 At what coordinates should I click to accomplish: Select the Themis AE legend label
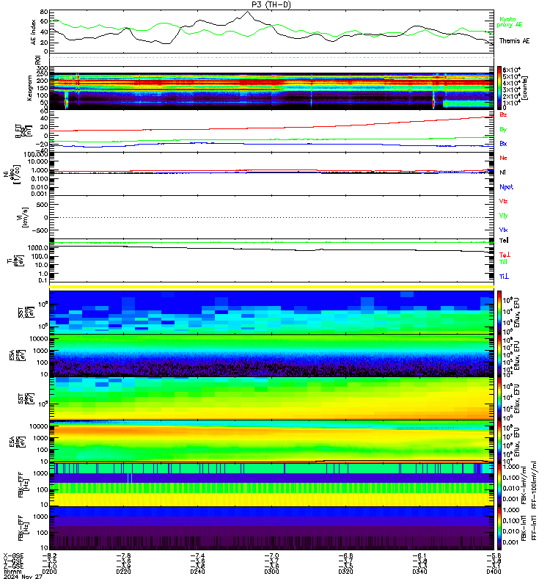coord(514,41)
